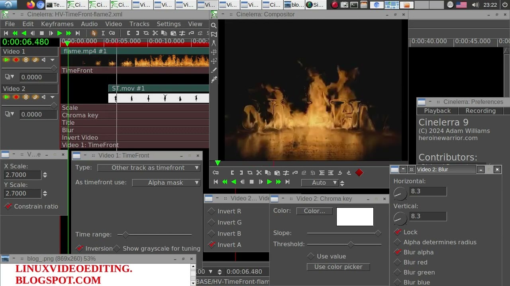Click the scissors cut icon in Compositor toolbar
The width and height of the screenshot is (510, 286).
(259, 173)
